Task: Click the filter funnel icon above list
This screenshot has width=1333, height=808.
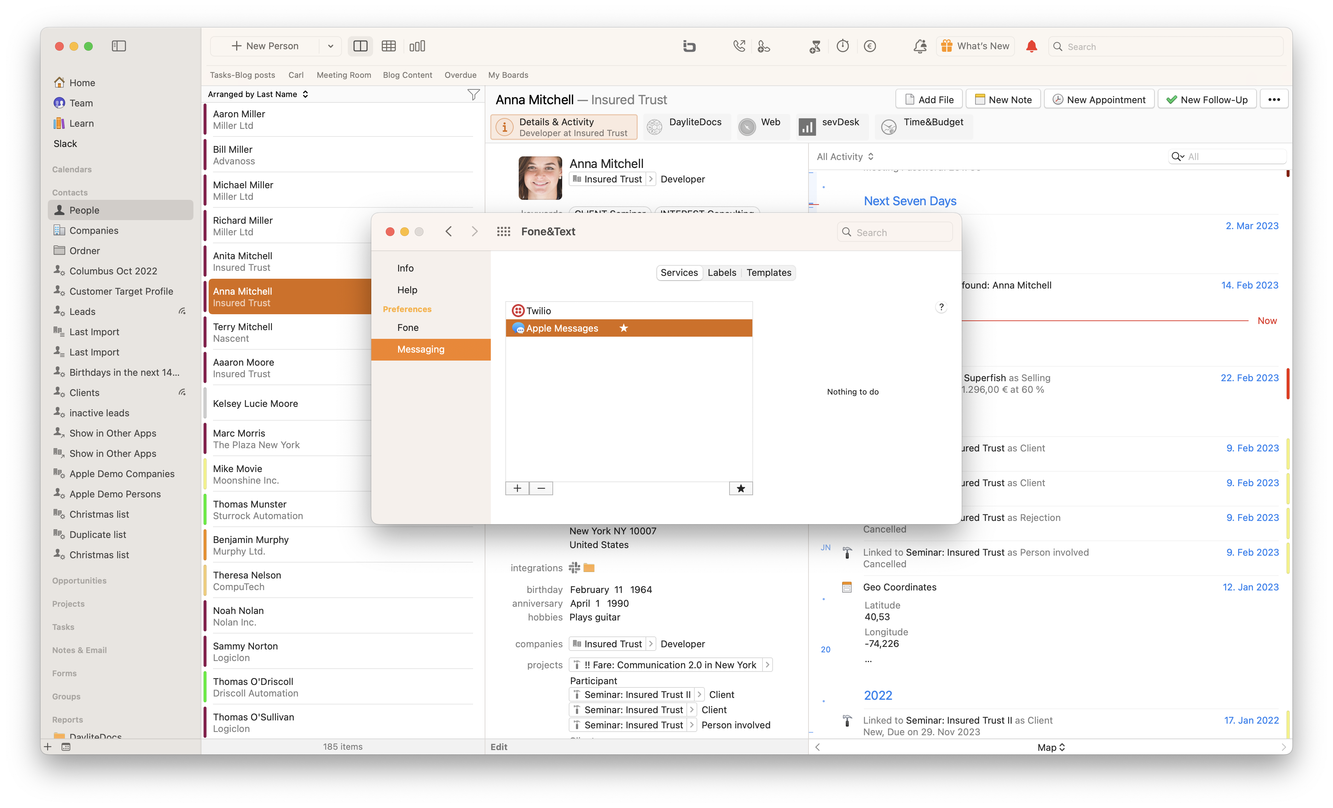Action: pos(473,94)
